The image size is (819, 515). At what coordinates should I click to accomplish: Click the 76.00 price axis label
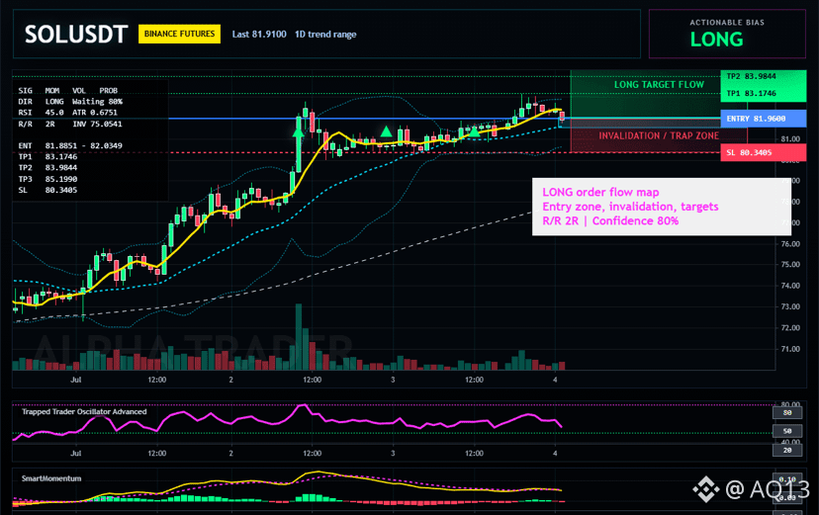tap(789, 244)
